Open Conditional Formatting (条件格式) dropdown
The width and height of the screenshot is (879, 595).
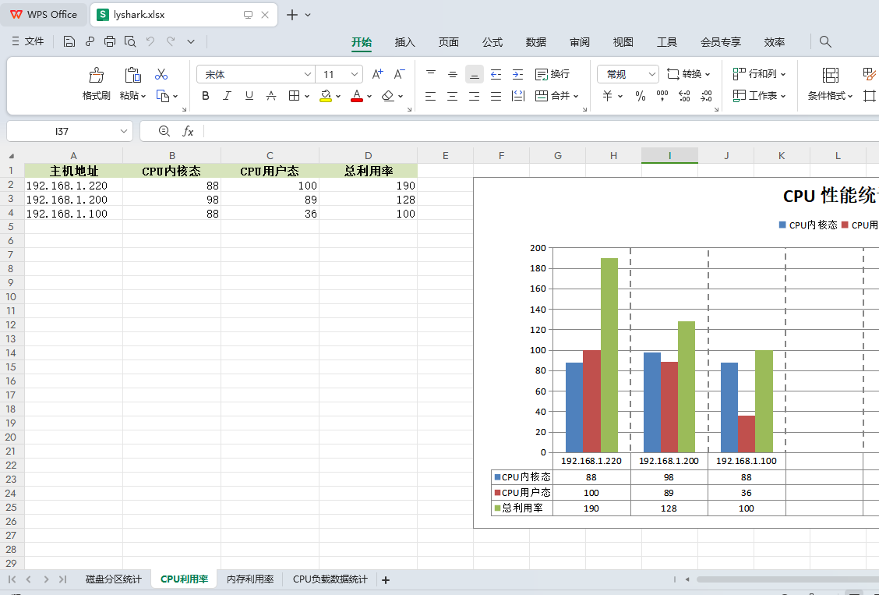[x=830, y=96]
